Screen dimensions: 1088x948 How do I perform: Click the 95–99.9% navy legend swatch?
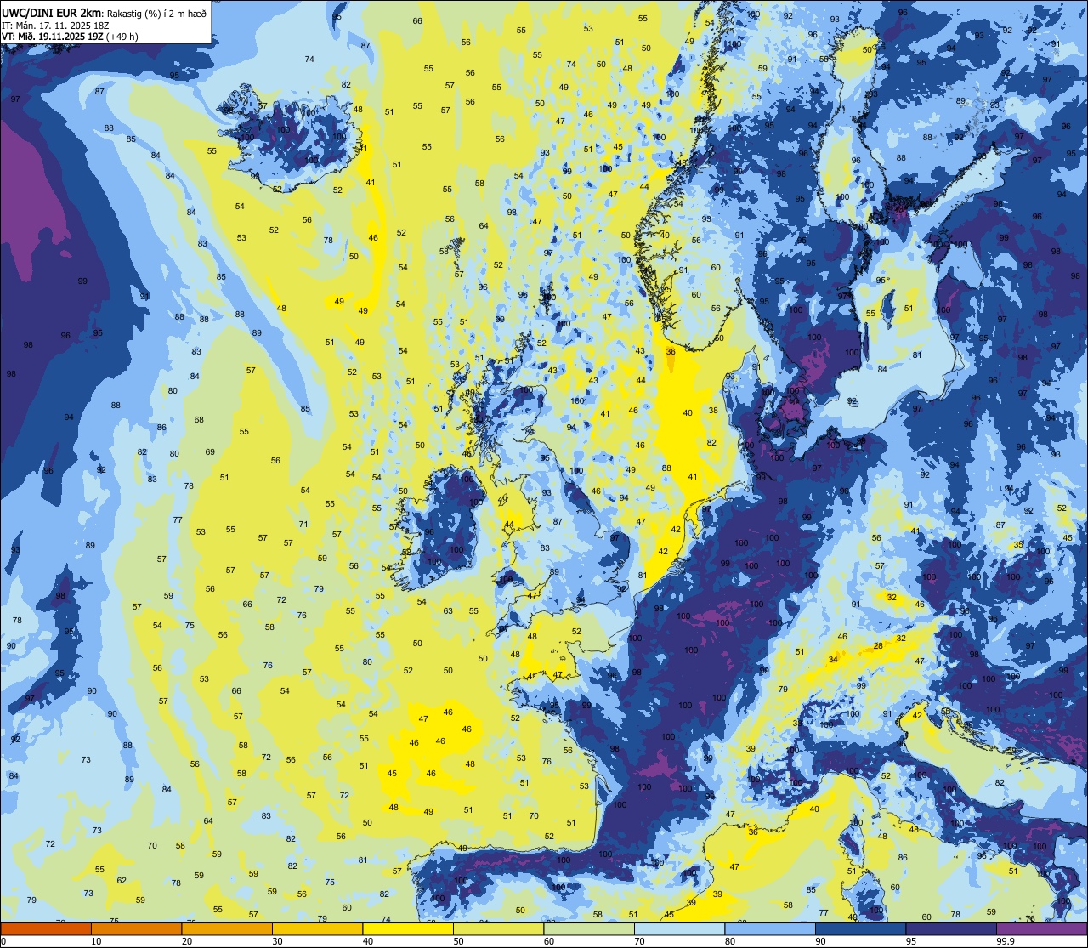951,928
